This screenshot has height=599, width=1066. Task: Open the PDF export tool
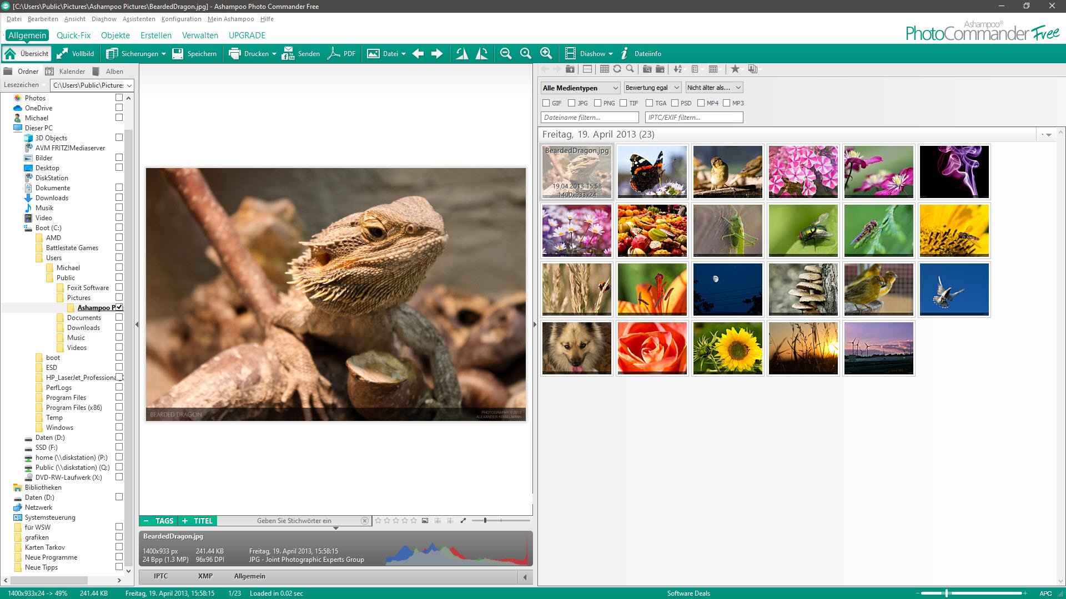pyautogui.click(x=341, y=53)
